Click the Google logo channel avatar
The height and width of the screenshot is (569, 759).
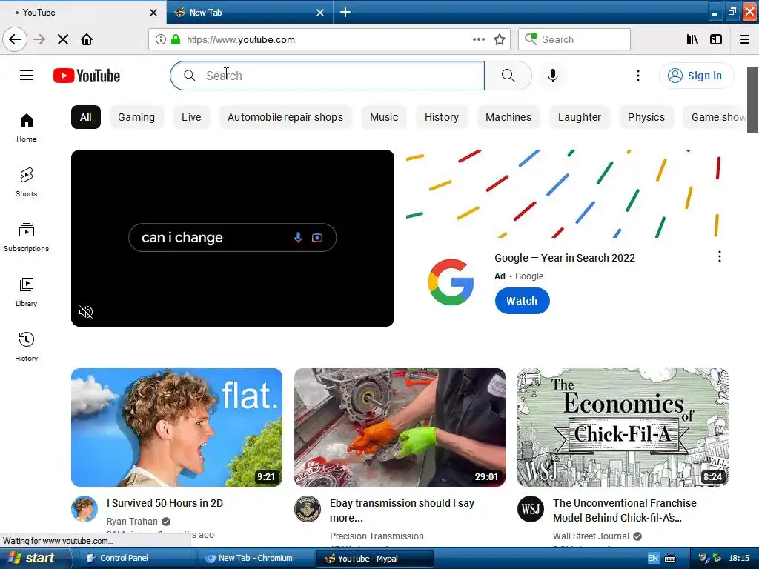451,282
